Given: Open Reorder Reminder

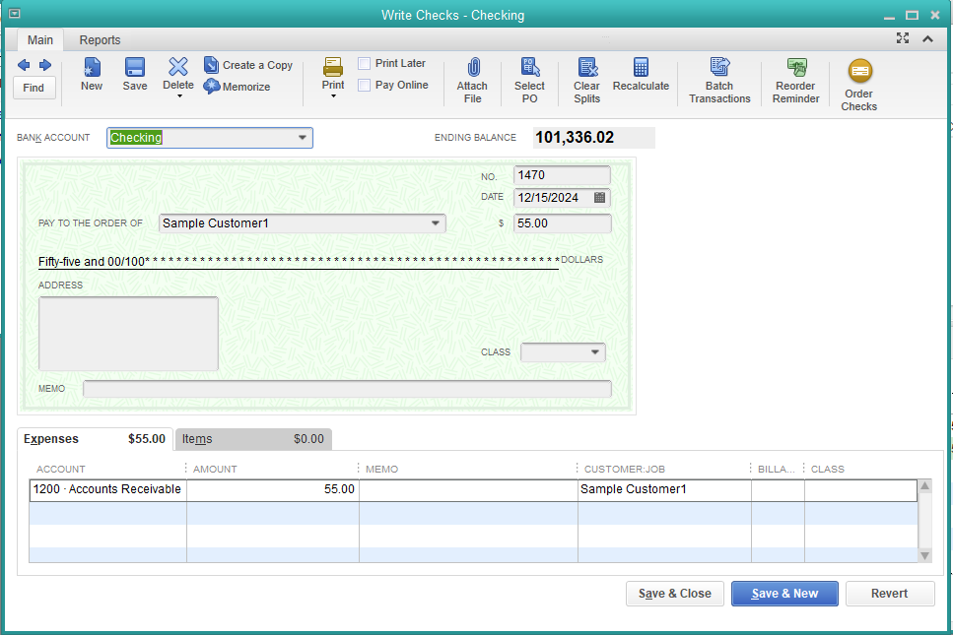Looking at the screenshot, I should [795, 80].
